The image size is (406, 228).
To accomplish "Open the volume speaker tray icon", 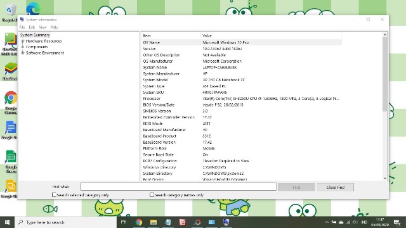I will [x=355, y=222].
